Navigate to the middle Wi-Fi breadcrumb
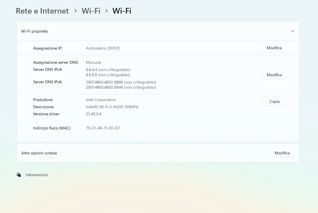The image size is (318, 213). (x=91, y=11)
